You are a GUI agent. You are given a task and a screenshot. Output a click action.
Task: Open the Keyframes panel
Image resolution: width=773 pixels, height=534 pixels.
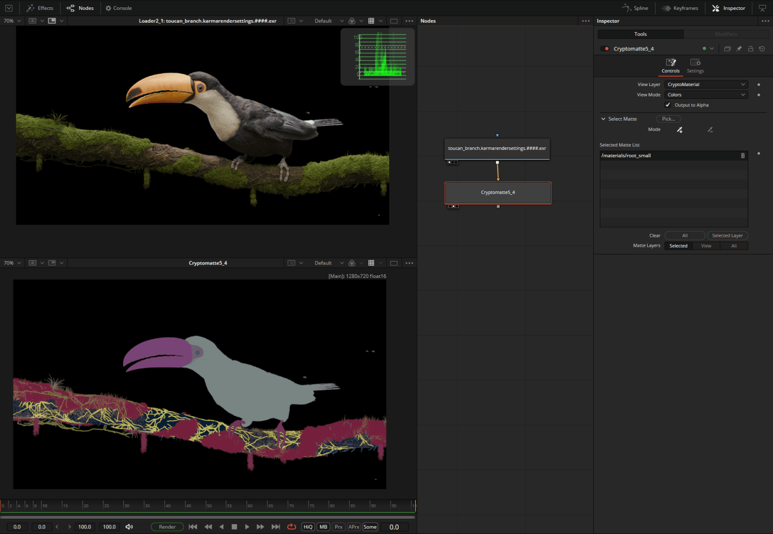pyautogui.click(x=680, y=8)
